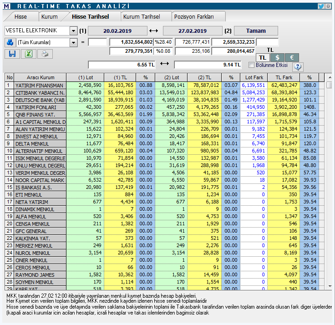Sort by TL Fark column header

point(284,77)
